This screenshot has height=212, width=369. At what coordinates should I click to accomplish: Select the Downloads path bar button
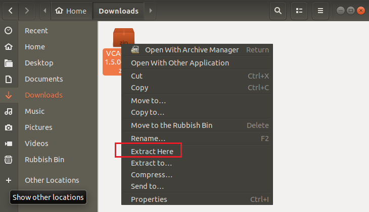pos(118,11)
